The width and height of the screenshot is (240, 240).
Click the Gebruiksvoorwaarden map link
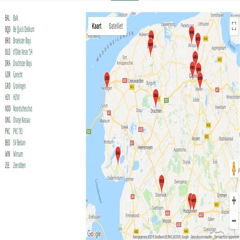tap(201, 237)
